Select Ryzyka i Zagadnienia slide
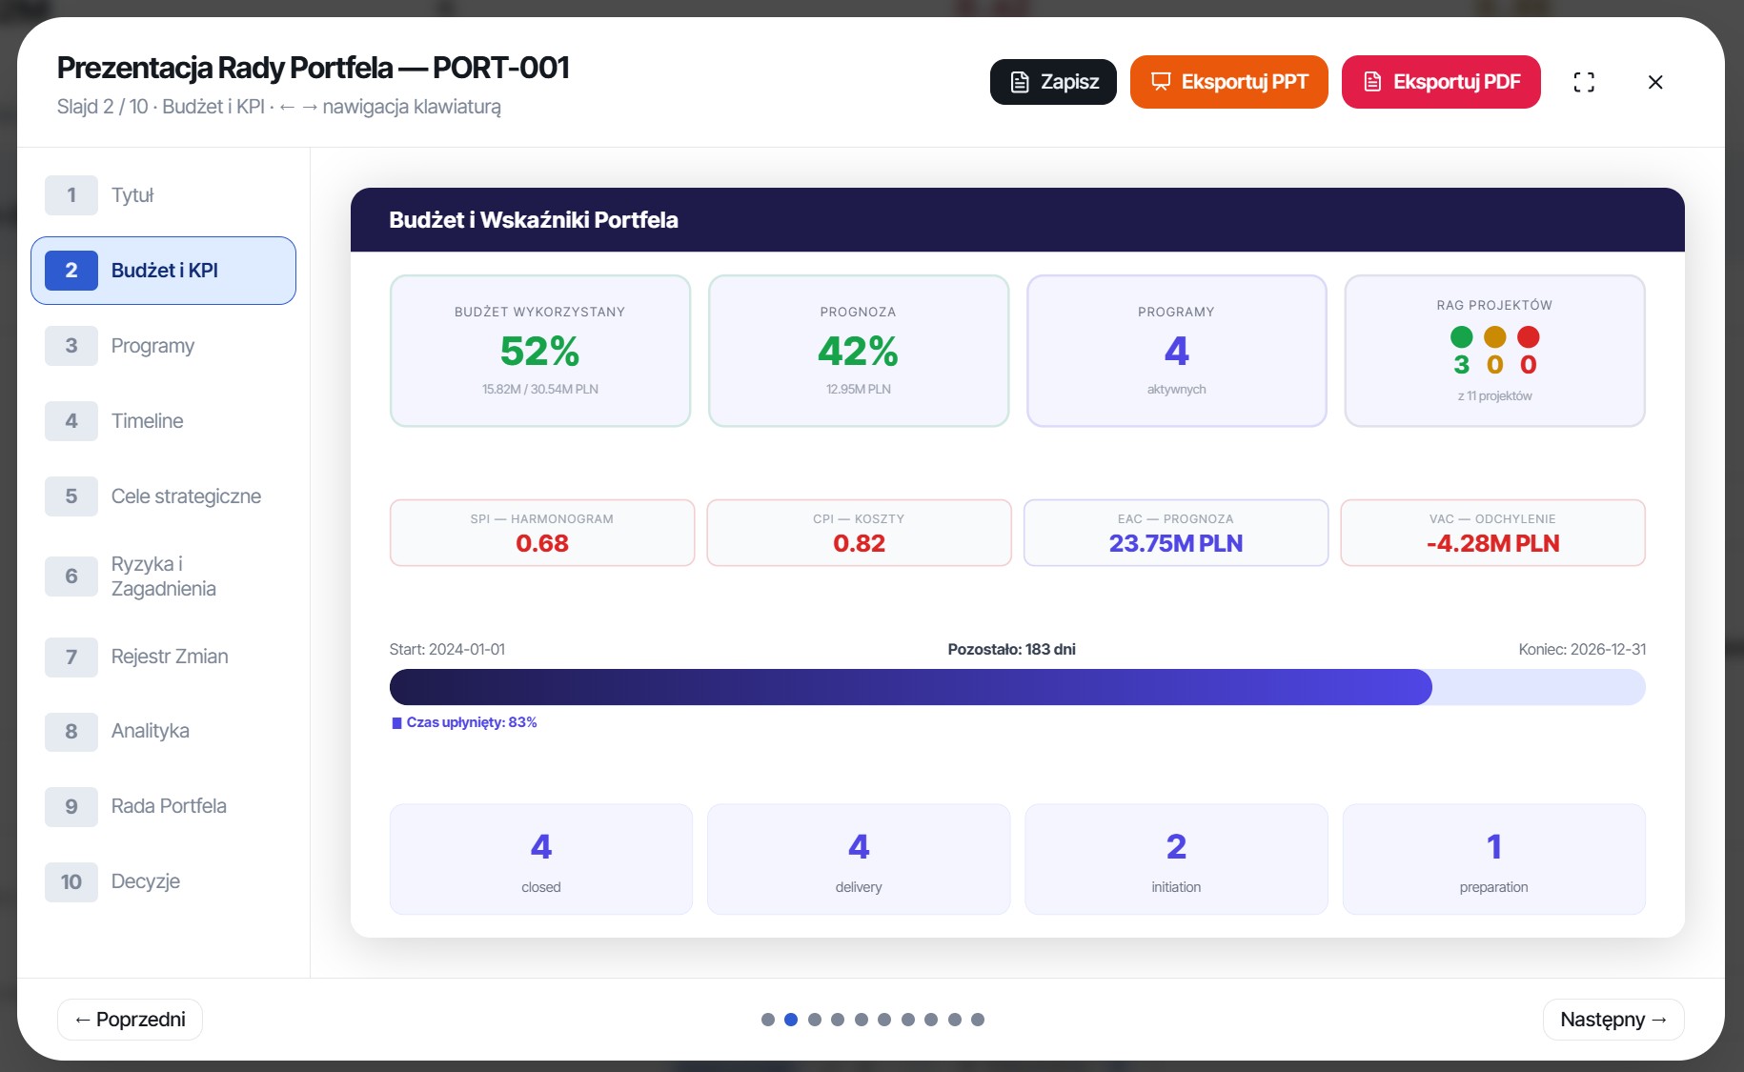 tap(163, 576)
